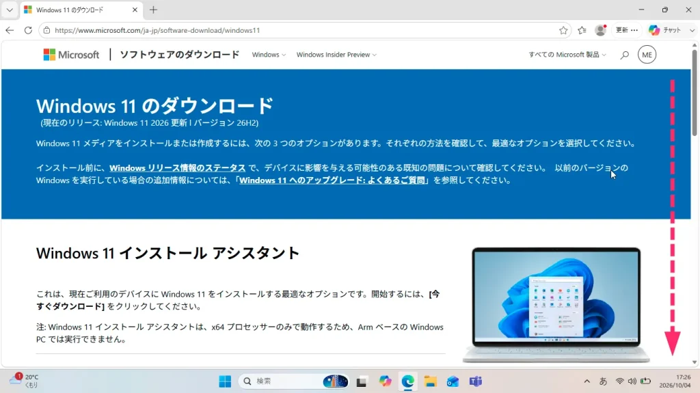
Task: Open Copilot チャット button
Action: coord(665,30)
